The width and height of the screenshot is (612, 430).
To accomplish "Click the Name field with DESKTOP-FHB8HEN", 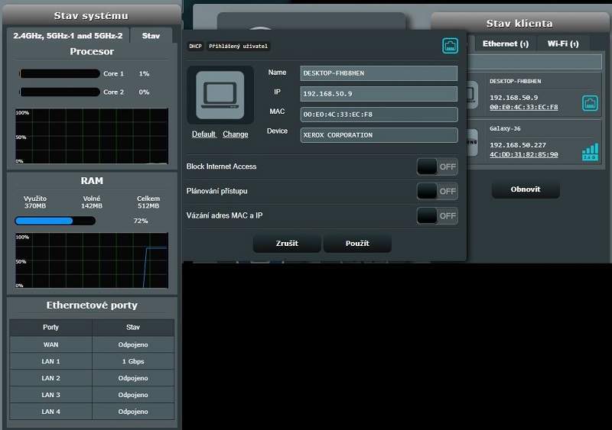I will [x=379, y=73].
